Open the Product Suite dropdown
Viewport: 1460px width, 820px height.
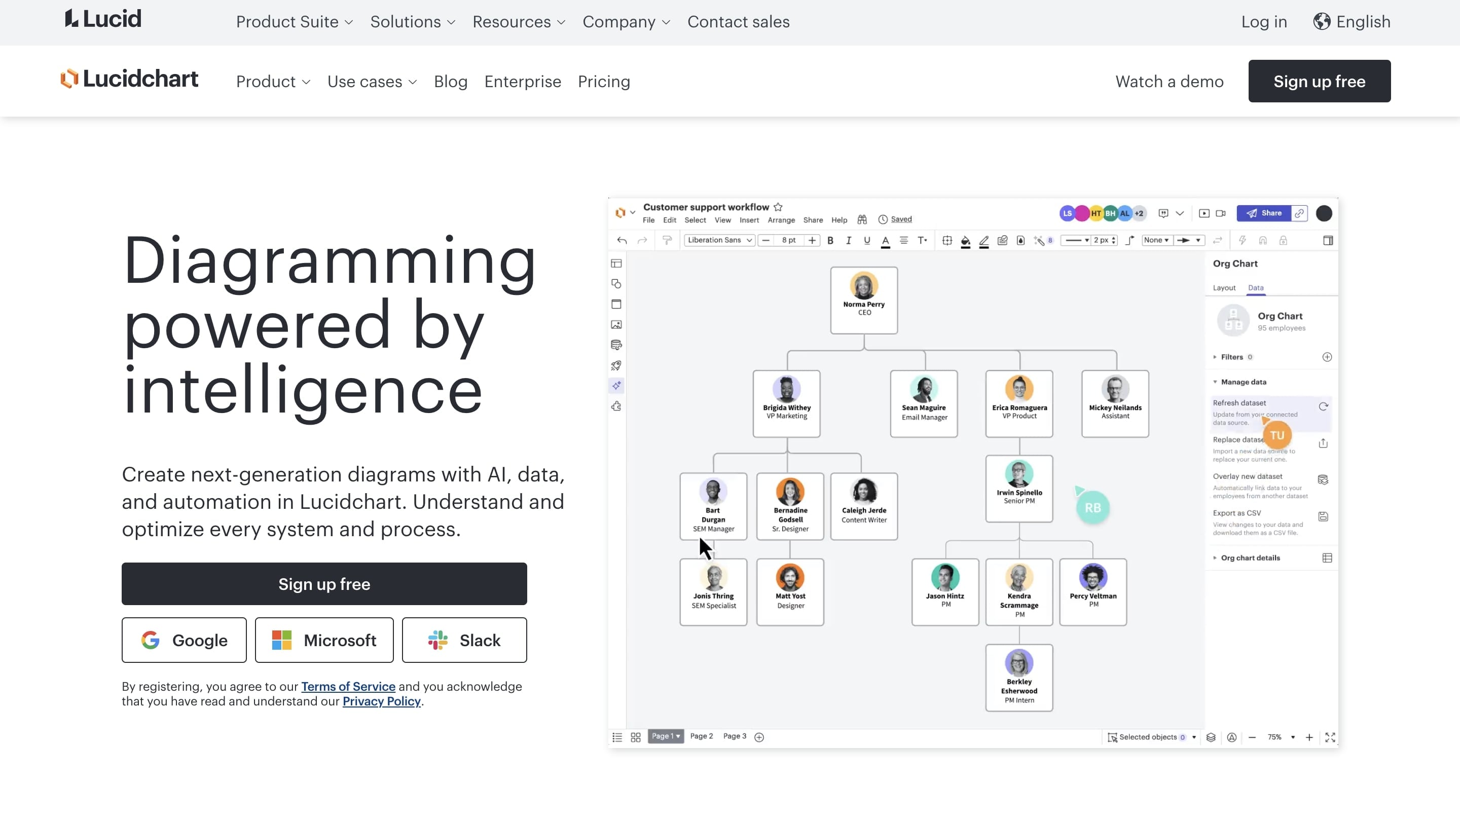294,21
